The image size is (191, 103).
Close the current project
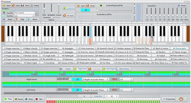(x=16, y=6)
